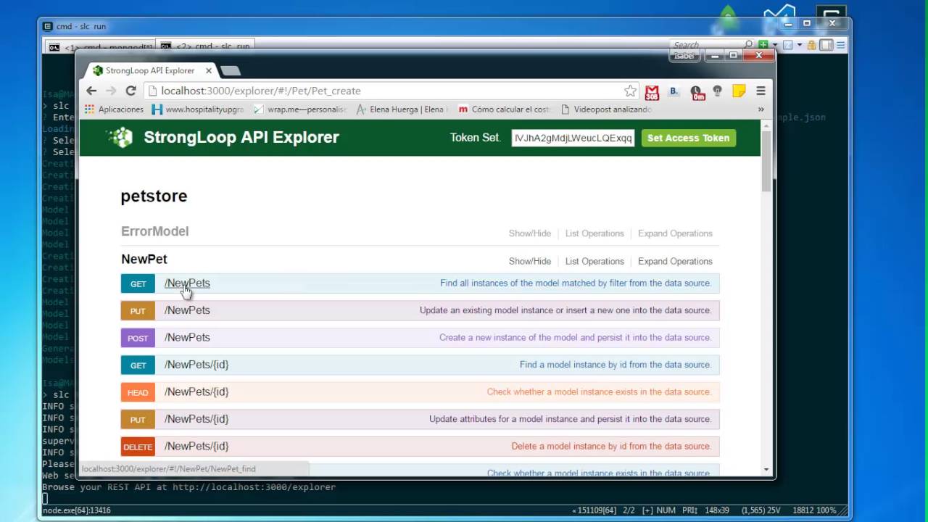Screen dimensions: 928x522
Task: Click 'Create a new instance of the model' description
Action: [576, 337]
